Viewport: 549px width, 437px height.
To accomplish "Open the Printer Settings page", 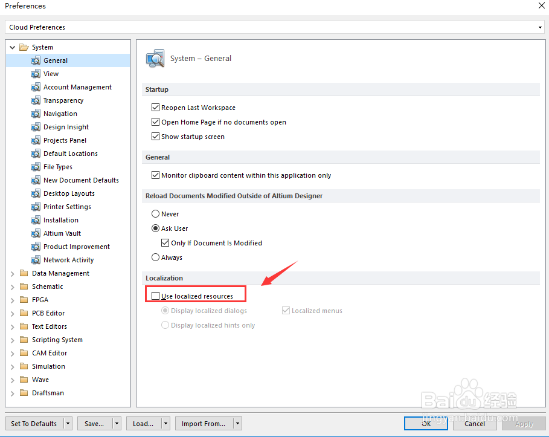I will pos(67,207).
